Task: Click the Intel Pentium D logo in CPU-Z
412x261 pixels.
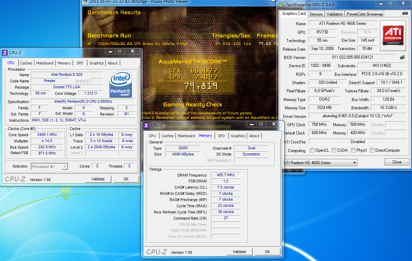Action: point(120,84)
